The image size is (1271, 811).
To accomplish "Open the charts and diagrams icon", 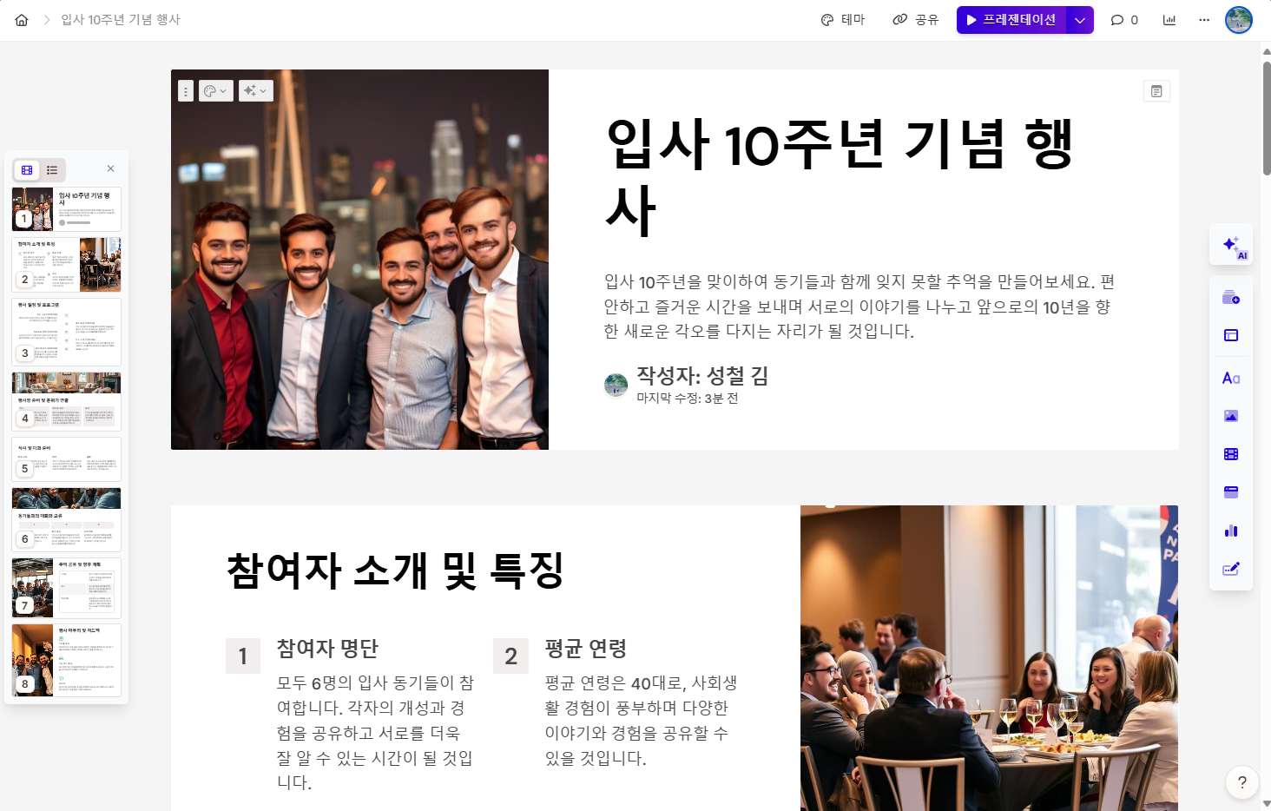I will tap(1231, 531).
